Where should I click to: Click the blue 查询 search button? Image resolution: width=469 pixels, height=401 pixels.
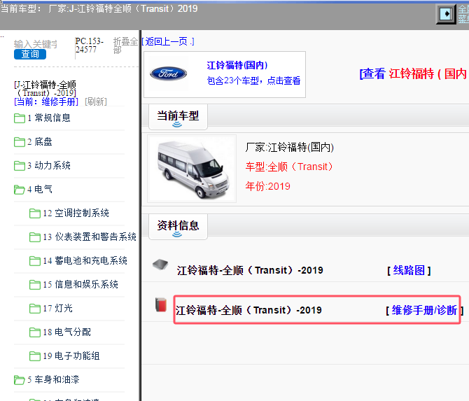point(30,54)
